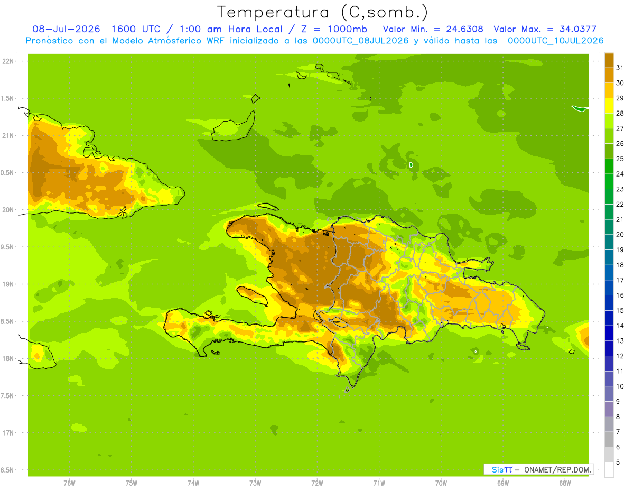
Task: Select the '1600 UTC' time text
Action: [x=137, y=29]
